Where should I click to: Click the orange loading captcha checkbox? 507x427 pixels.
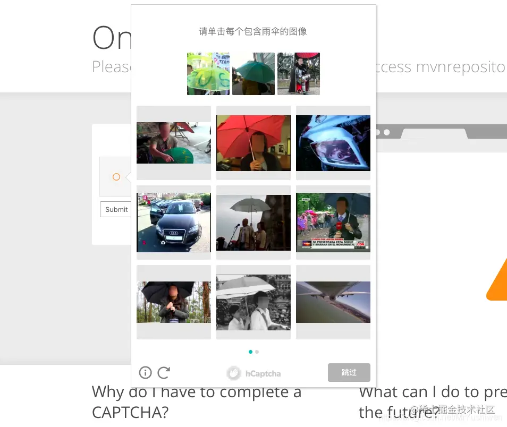[x=116, y=177]
